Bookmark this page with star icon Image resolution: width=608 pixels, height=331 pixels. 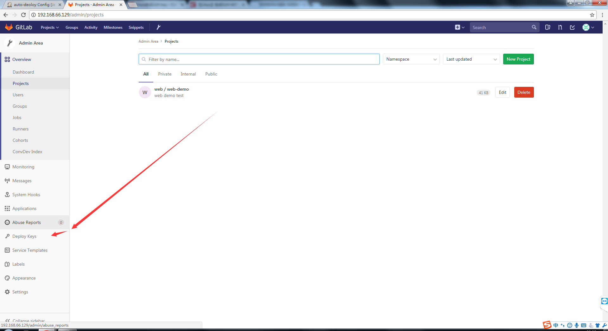592,15
